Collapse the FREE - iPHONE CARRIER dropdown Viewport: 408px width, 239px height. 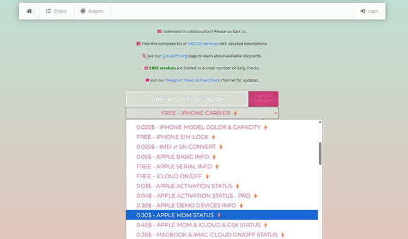point(202,113)
